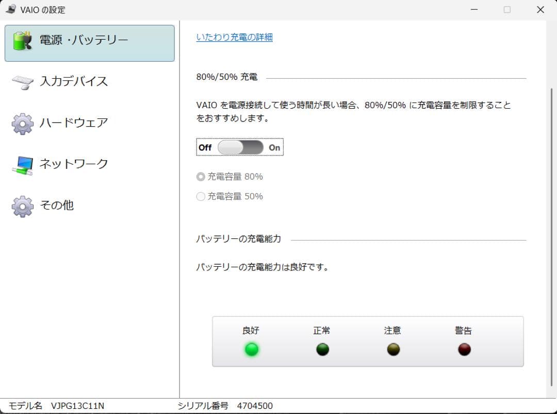Maximize the VAIO の設定 window
Image resolution: width=557 pixels, height=414 pixels.
506,9
